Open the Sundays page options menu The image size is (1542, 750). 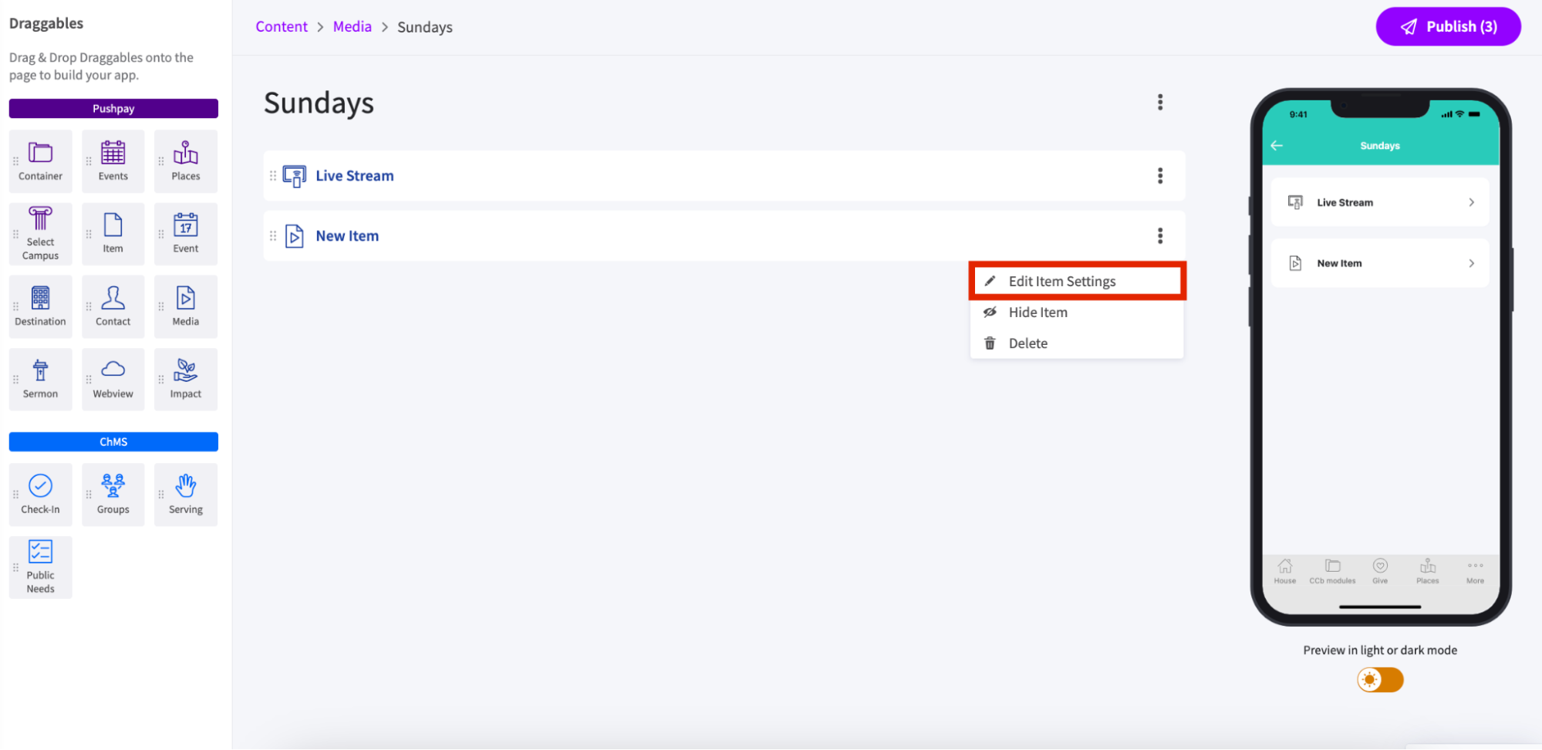pos(1160,102)
